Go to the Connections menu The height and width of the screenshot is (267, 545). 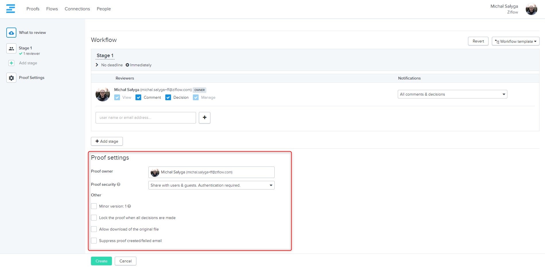point(77,9)
